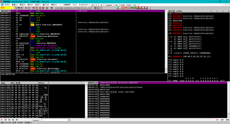Click the EIP register value row

(x=191, y=33)
